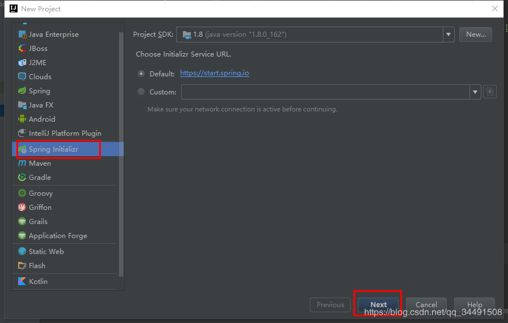Viewport: 508px width, 323px height.
Task: Click the New... SDK button
Action: [476, 35]
